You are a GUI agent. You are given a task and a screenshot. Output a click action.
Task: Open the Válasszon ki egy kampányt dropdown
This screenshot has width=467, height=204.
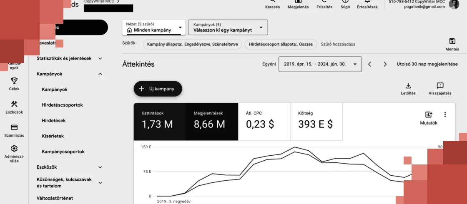(x=228, y=27)
